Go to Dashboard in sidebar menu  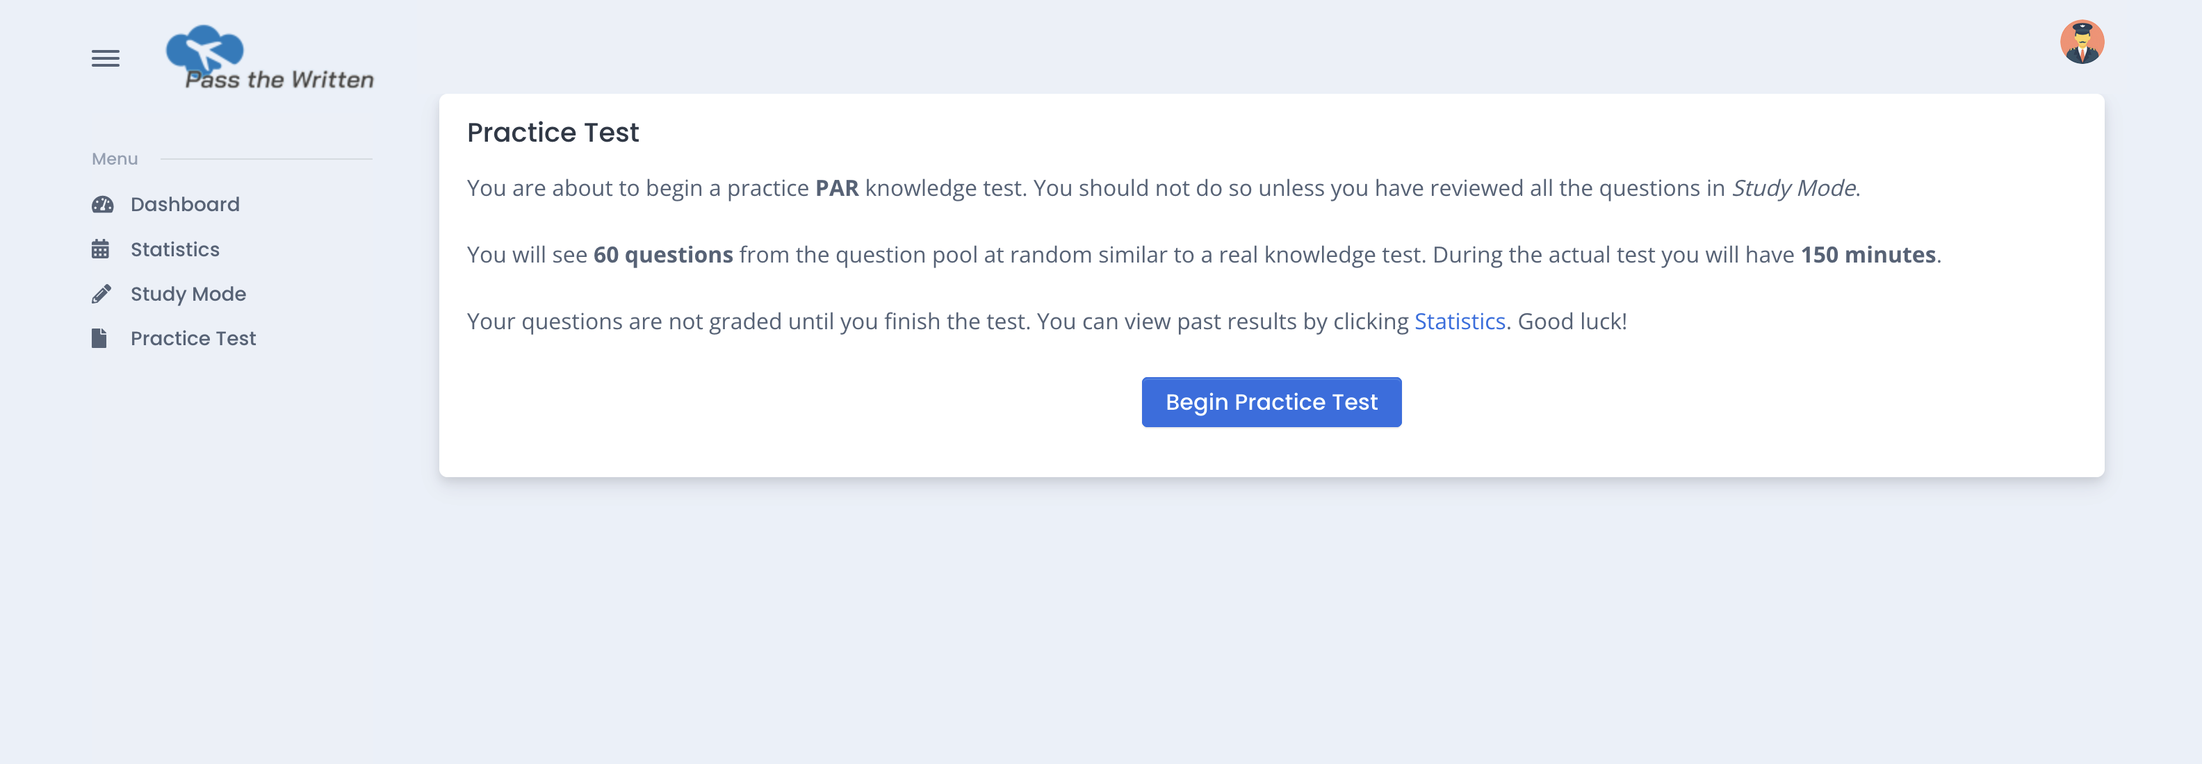pyautogui.click(x=185, y=204)
